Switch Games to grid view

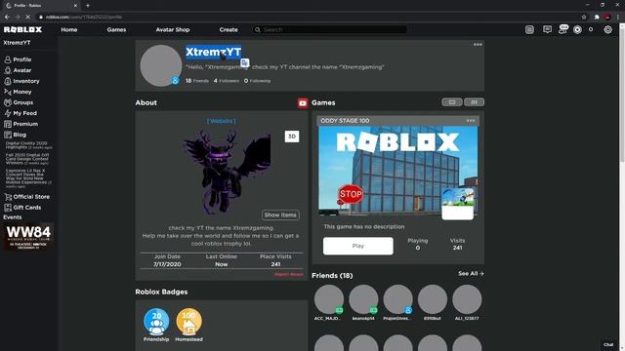(x=474, y=102)
